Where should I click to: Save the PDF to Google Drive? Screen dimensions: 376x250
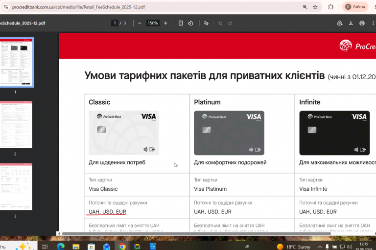340,23
